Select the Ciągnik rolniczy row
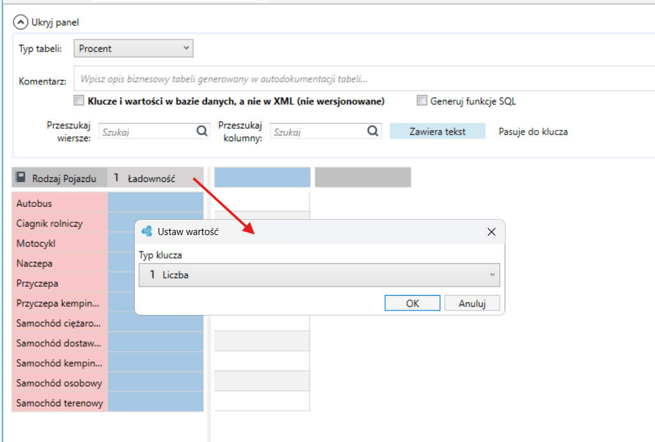Viewport: 655px width, 442px height. coord(60,223)
